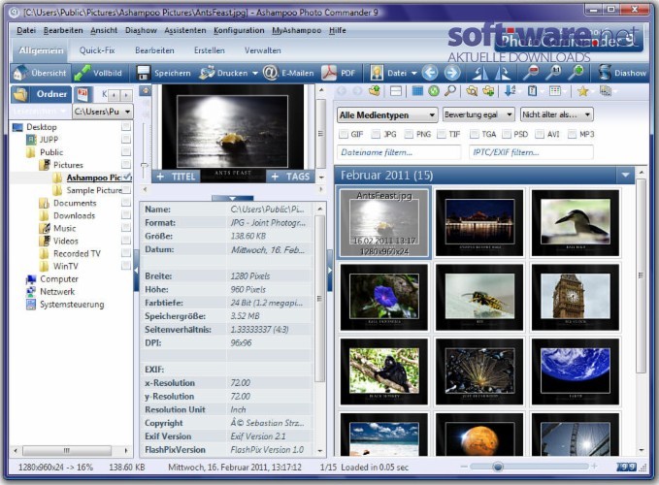The width and height of the screenshot is (659, 485).
Task: Go to previous image with left arrow
Action: [x=430, y=73]
